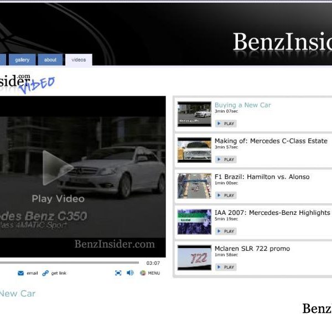Click the 1min 00sec duration text
The width and height of the screenshot is (332, 314).
coord(226,183)
